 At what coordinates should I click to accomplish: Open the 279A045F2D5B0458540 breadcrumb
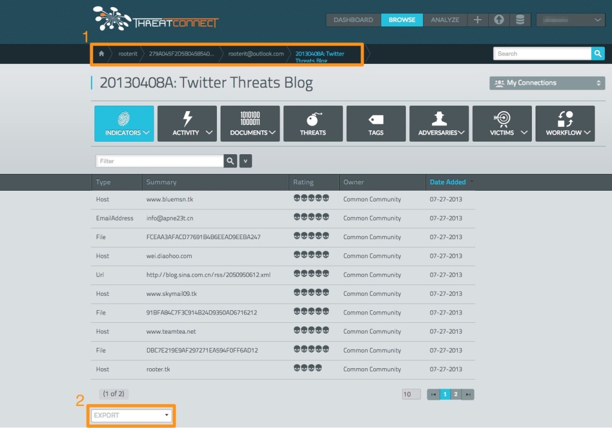point(181,54)
